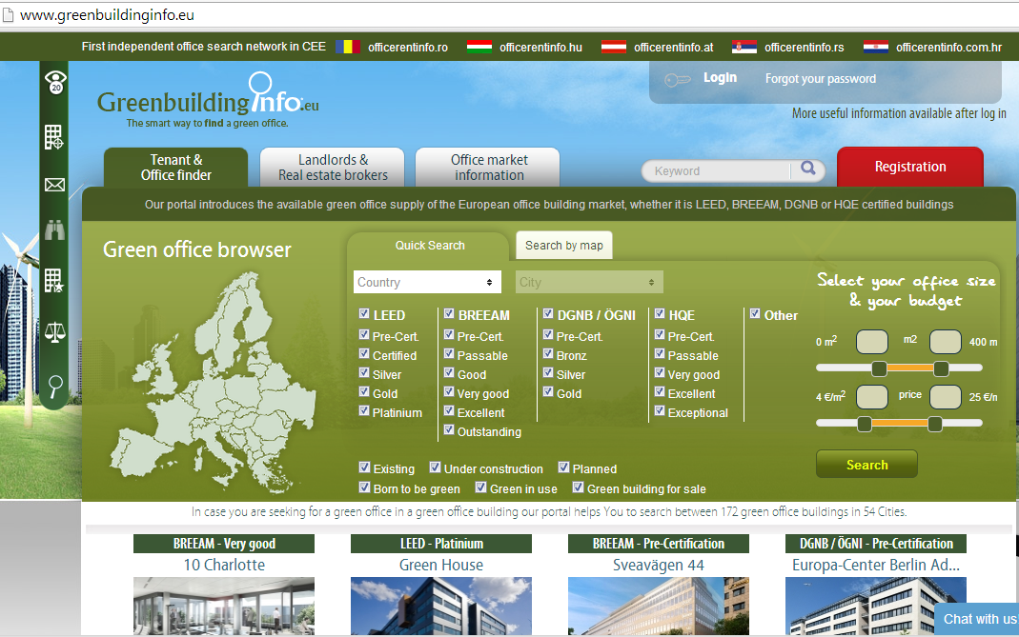Open the Green House building thumbnail
Screen dimensions: 1019x637
coord(440,606)
